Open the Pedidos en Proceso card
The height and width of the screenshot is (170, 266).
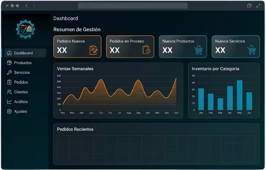[130, 47]
